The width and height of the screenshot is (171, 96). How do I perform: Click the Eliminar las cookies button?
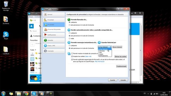coord(121,57)
